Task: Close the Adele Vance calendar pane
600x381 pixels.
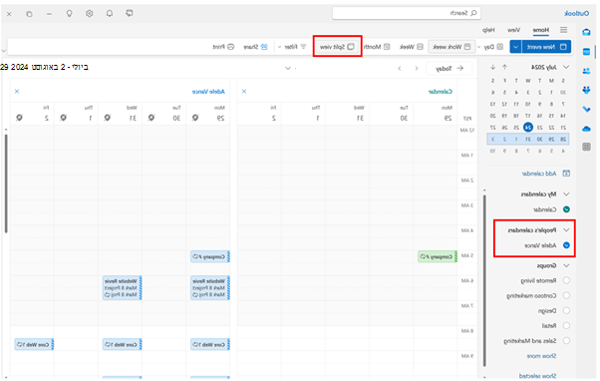Action: tap(17, 91)
